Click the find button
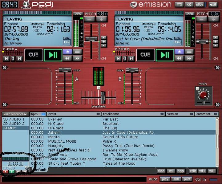 click(161, 171)
